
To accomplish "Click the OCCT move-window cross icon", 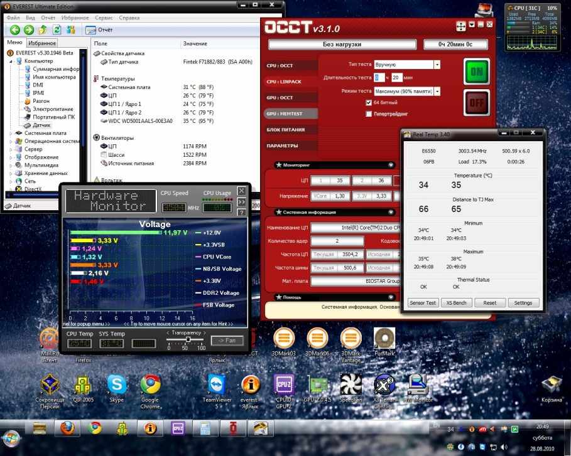I will [460, 26].
